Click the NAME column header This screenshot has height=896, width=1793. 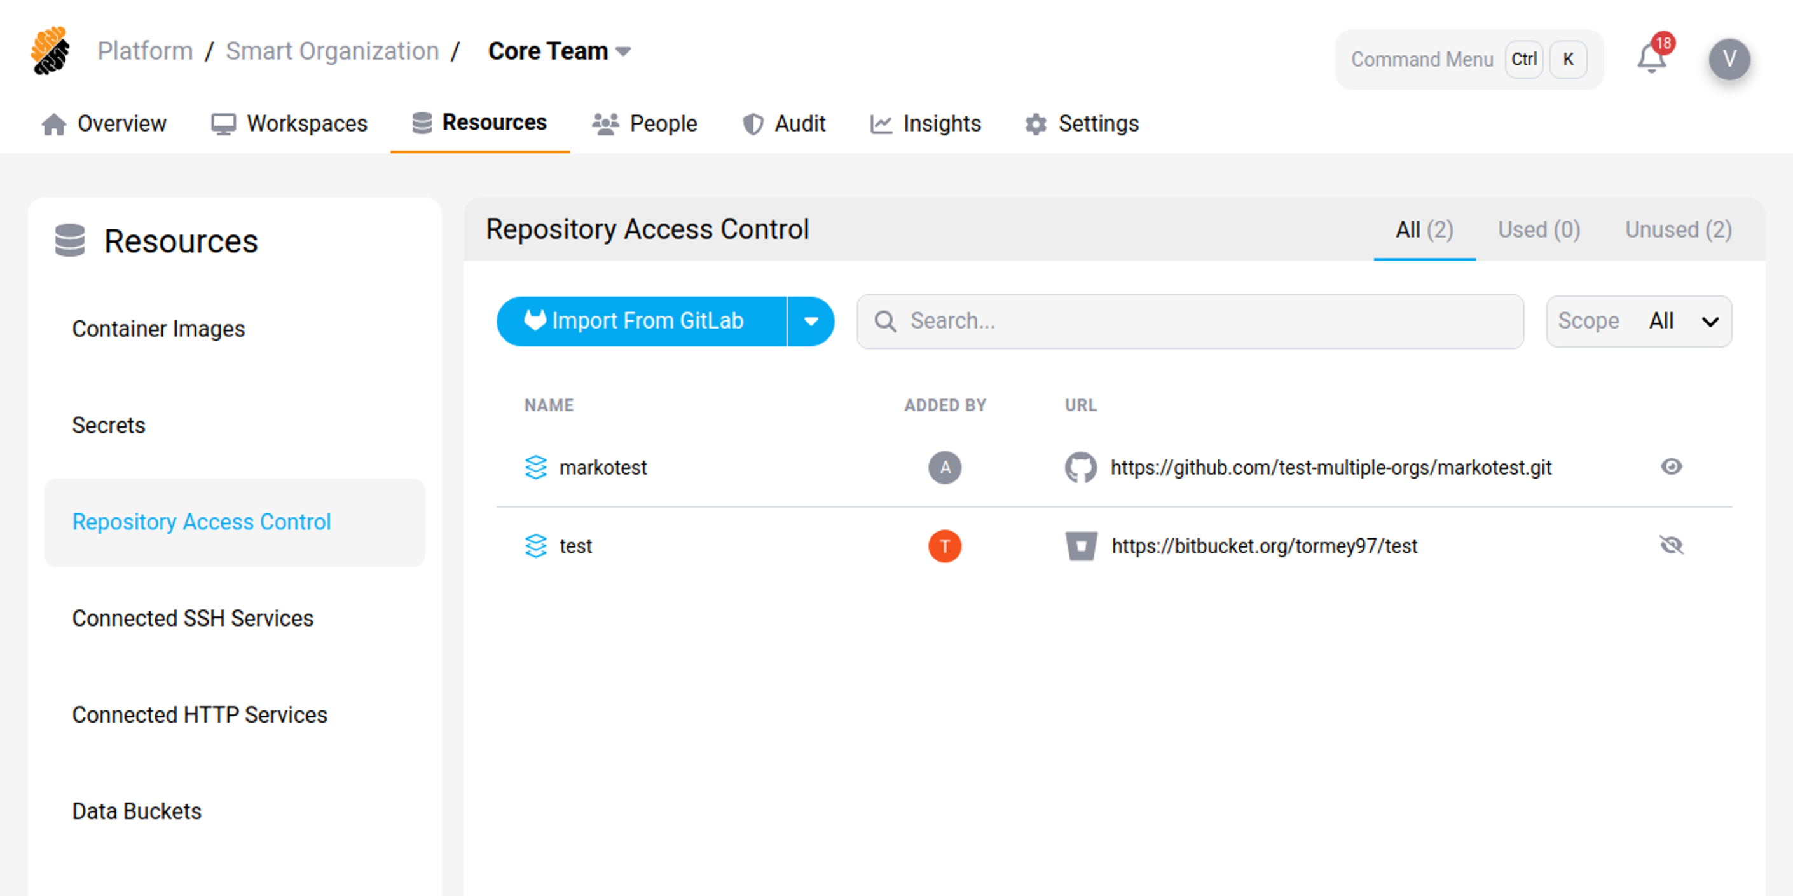click(549, 405)
